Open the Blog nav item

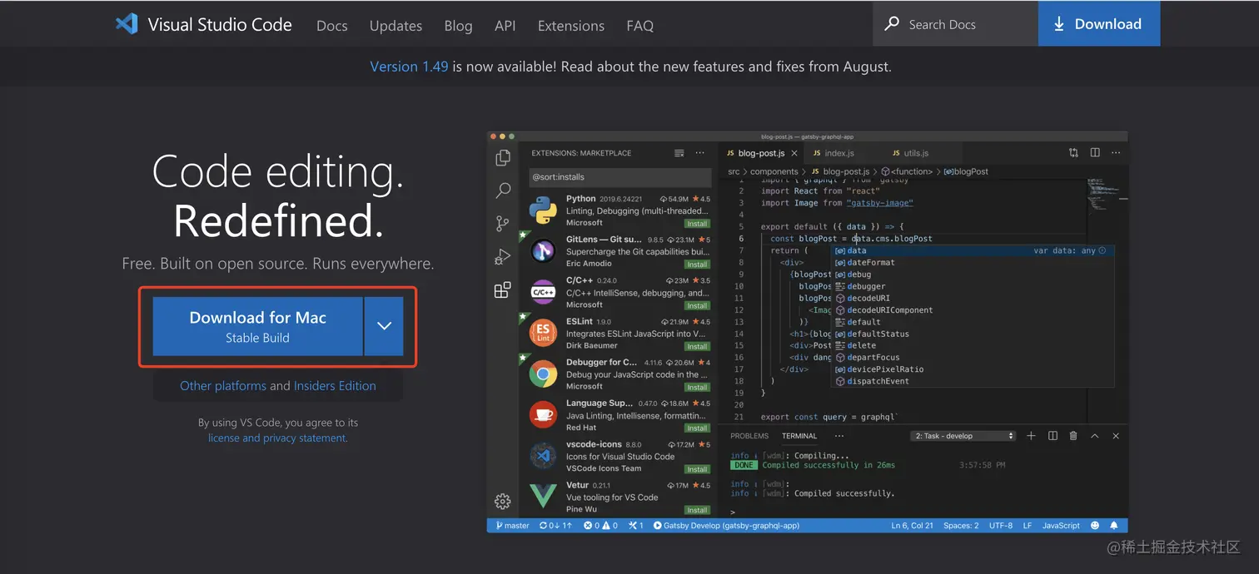point(458,26)
